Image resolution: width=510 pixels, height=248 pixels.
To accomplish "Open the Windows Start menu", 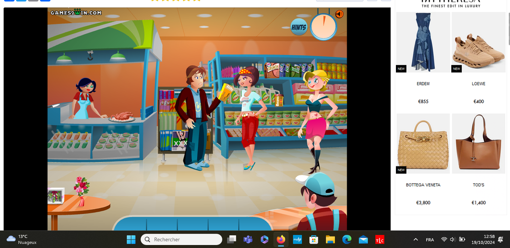I will coord(131,240).
